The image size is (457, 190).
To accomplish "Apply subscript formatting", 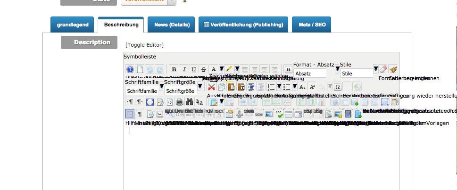I will point(302,87).
